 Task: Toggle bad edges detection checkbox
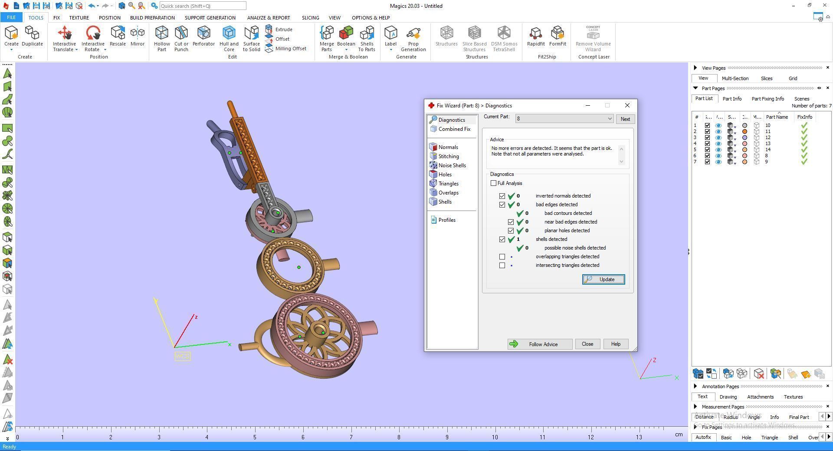pos(502,204)
